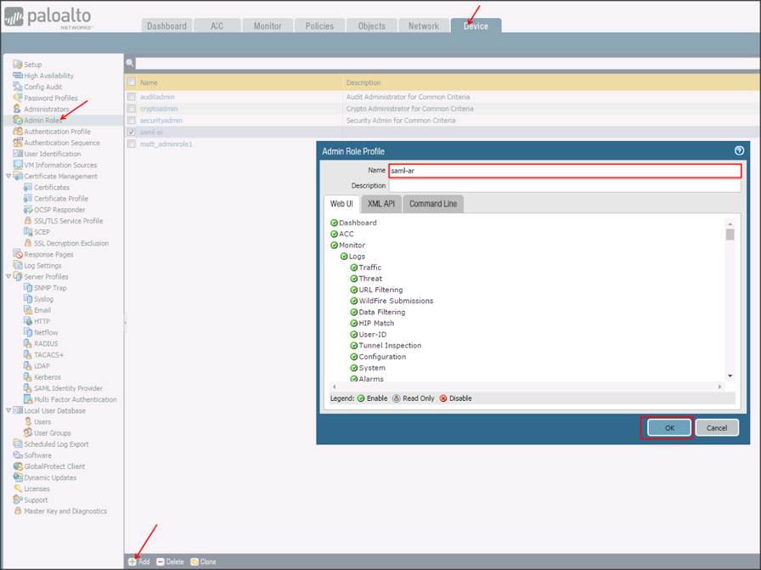Screen dimensions: 761x570
Task: Uncheck the saml-ar row checkbox
Action: (x=132, y=133)
